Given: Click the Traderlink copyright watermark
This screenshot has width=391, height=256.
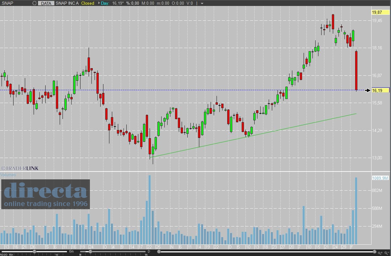Looking at the screenshot, I should [x=20, y=168].
